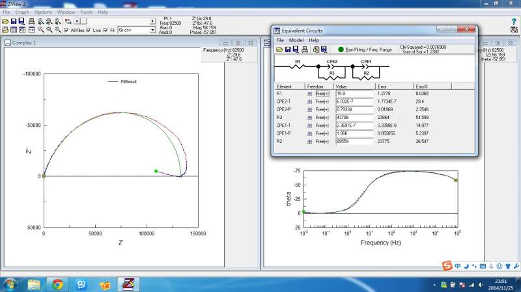Toggle the Fit checkbox

tap(106, 30)
